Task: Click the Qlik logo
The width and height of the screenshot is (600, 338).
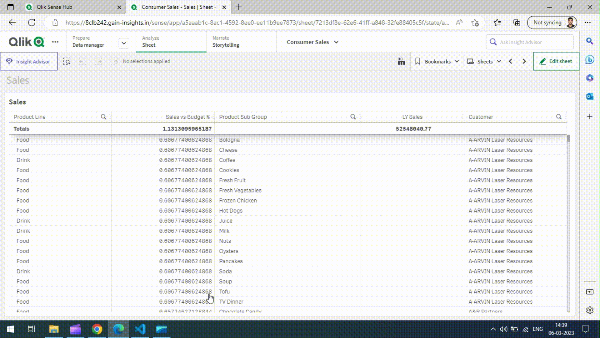Action: click(27, 42)
